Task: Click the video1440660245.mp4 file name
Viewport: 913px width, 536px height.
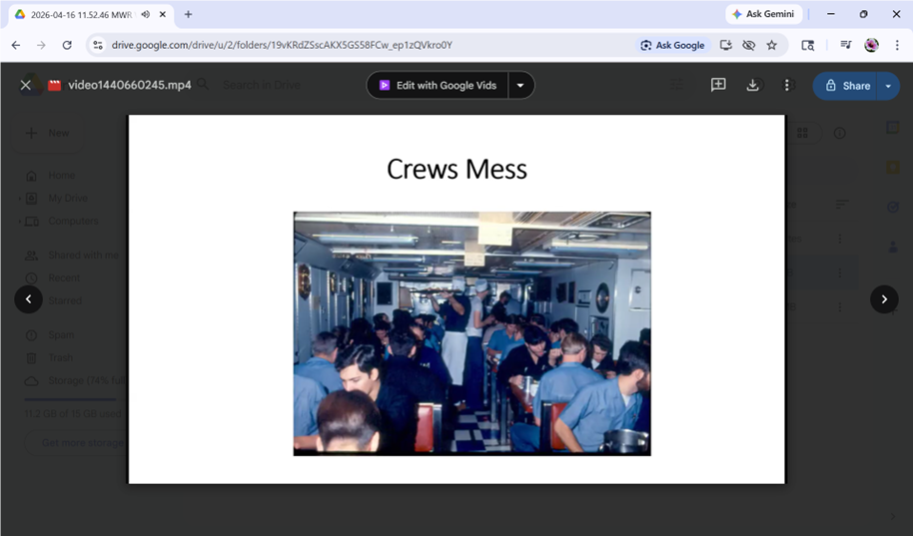Action: (x=129, y=85)
